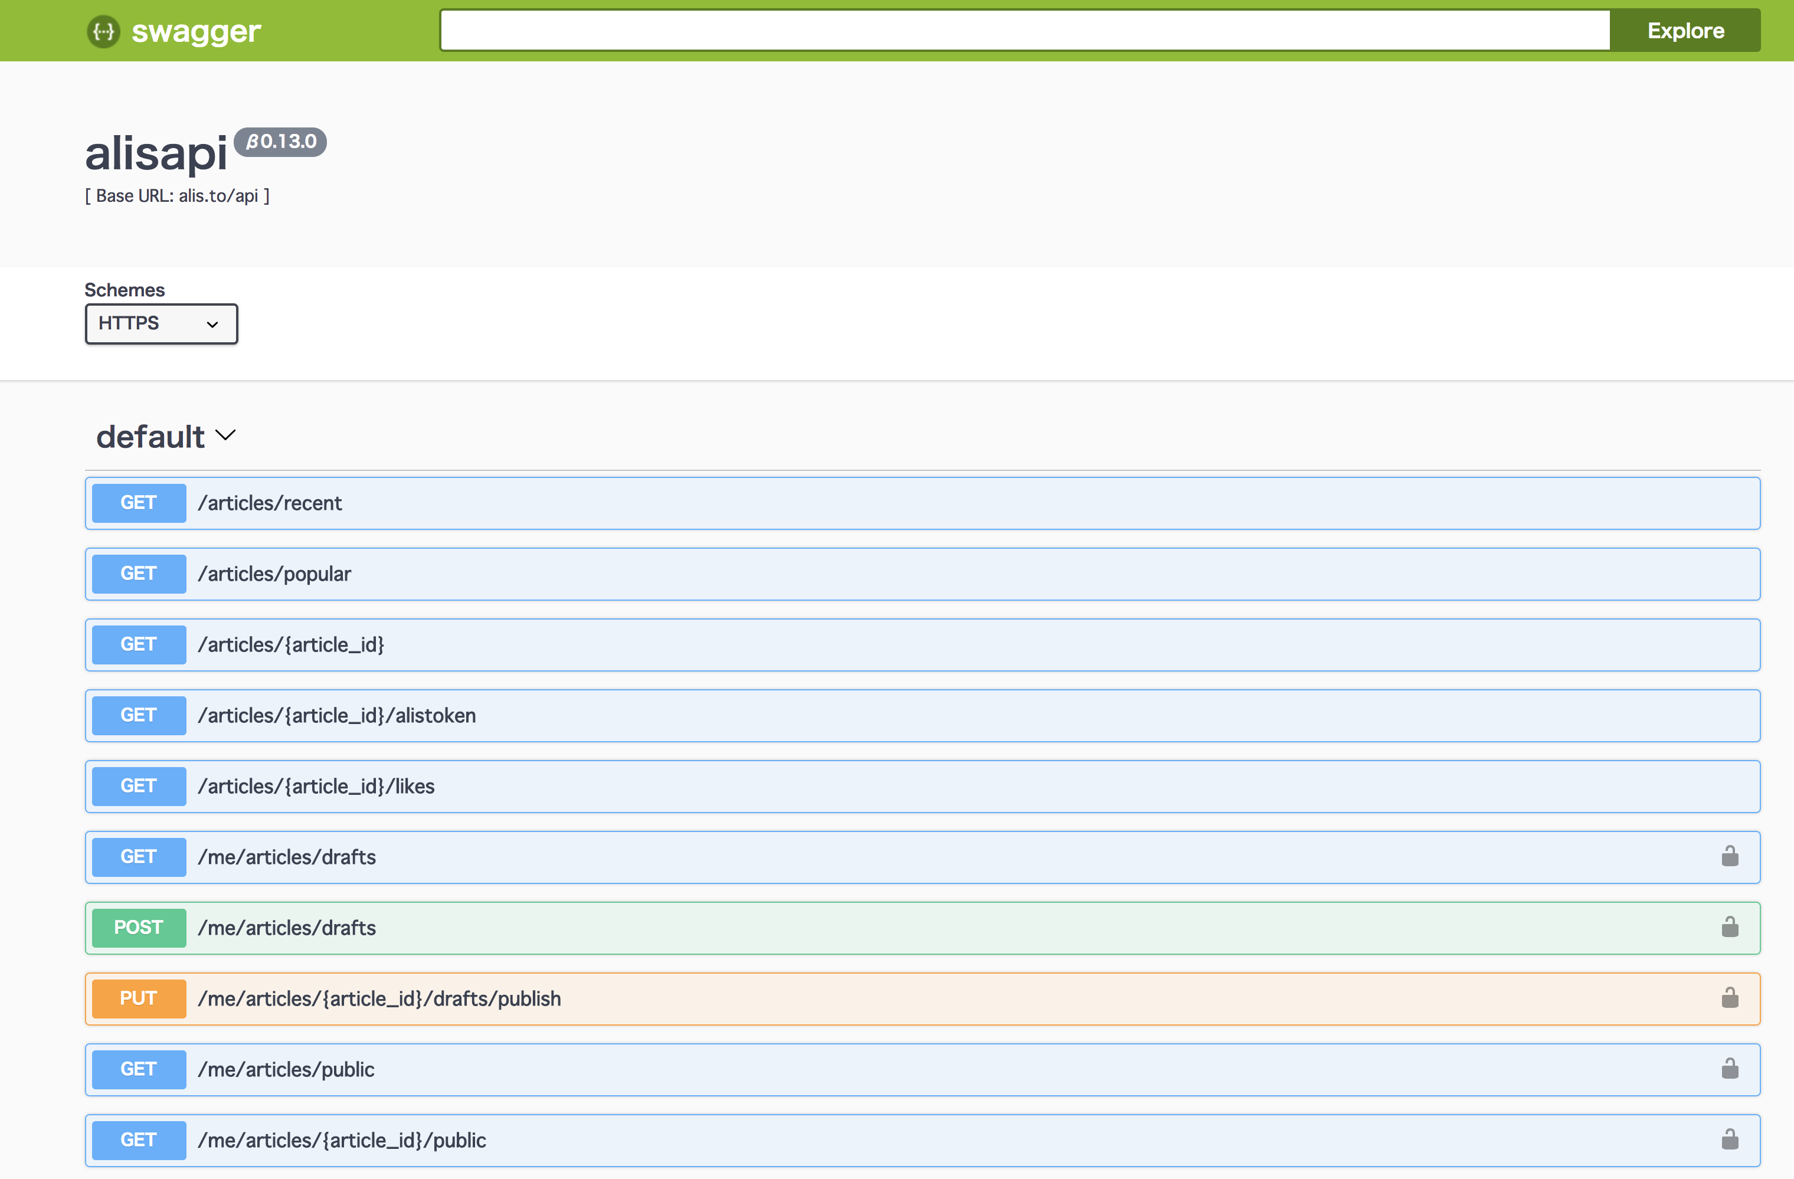The width and height of the screenshot is (1794, 1179).
Task: Click the Swagger logo icon
Action: click(x=103, y=32)
